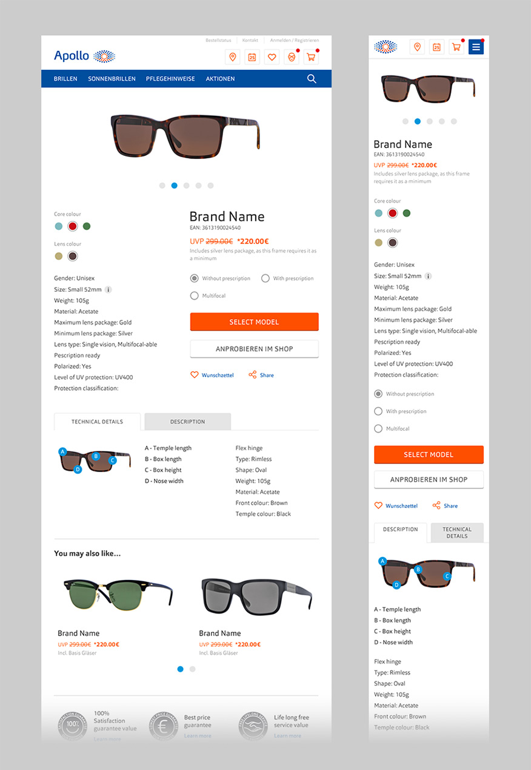Choose 'Without prescription' radio in mobile layout
This screenshot has height=770, width=531.
(x=378, y=394)
